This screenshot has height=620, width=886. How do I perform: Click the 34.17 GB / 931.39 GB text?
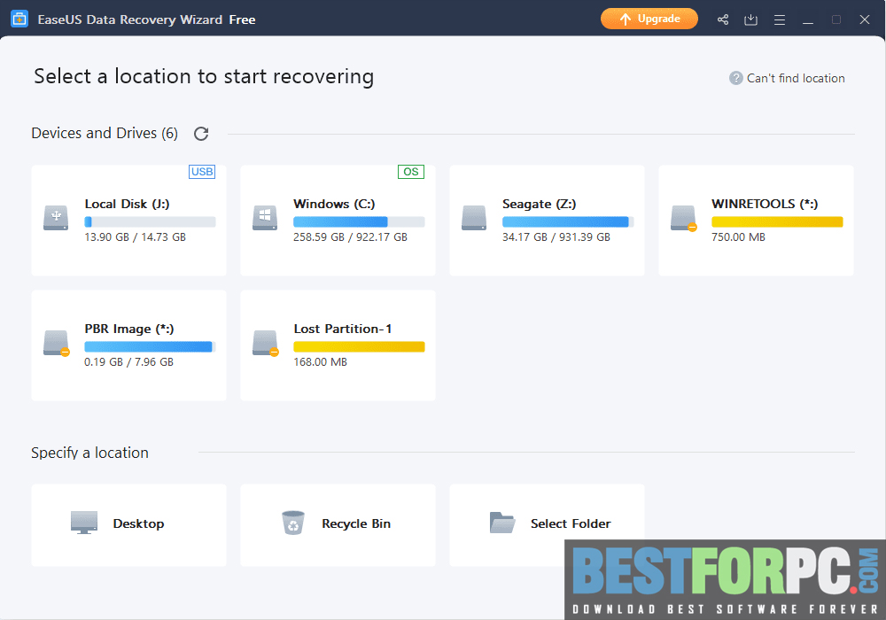coord(556,237)
